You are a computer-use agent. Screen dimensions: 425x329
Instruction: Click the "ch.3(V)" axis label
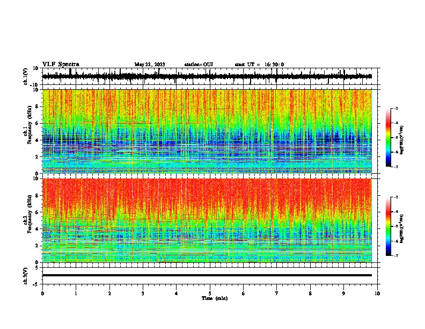[26, 276]
